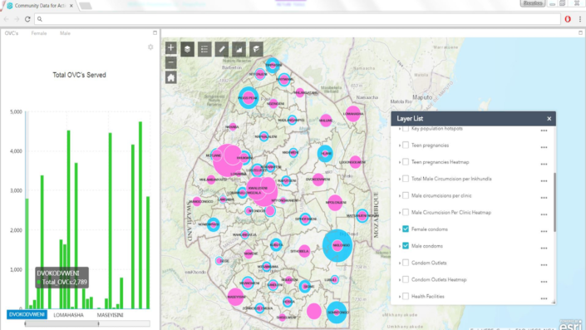Open options for Teen pregnancies Heatmap layer
This screenshot has height=330, width=586.
click(544, 164)
